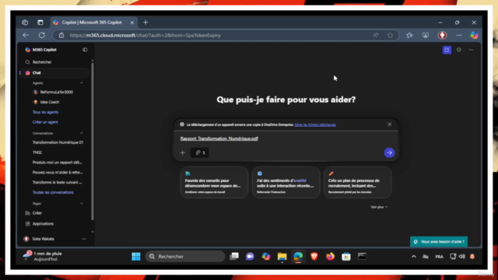Open the weather widget 1 mm de pluie
This screenshot has height=280, width=498.
coord(43,256)
